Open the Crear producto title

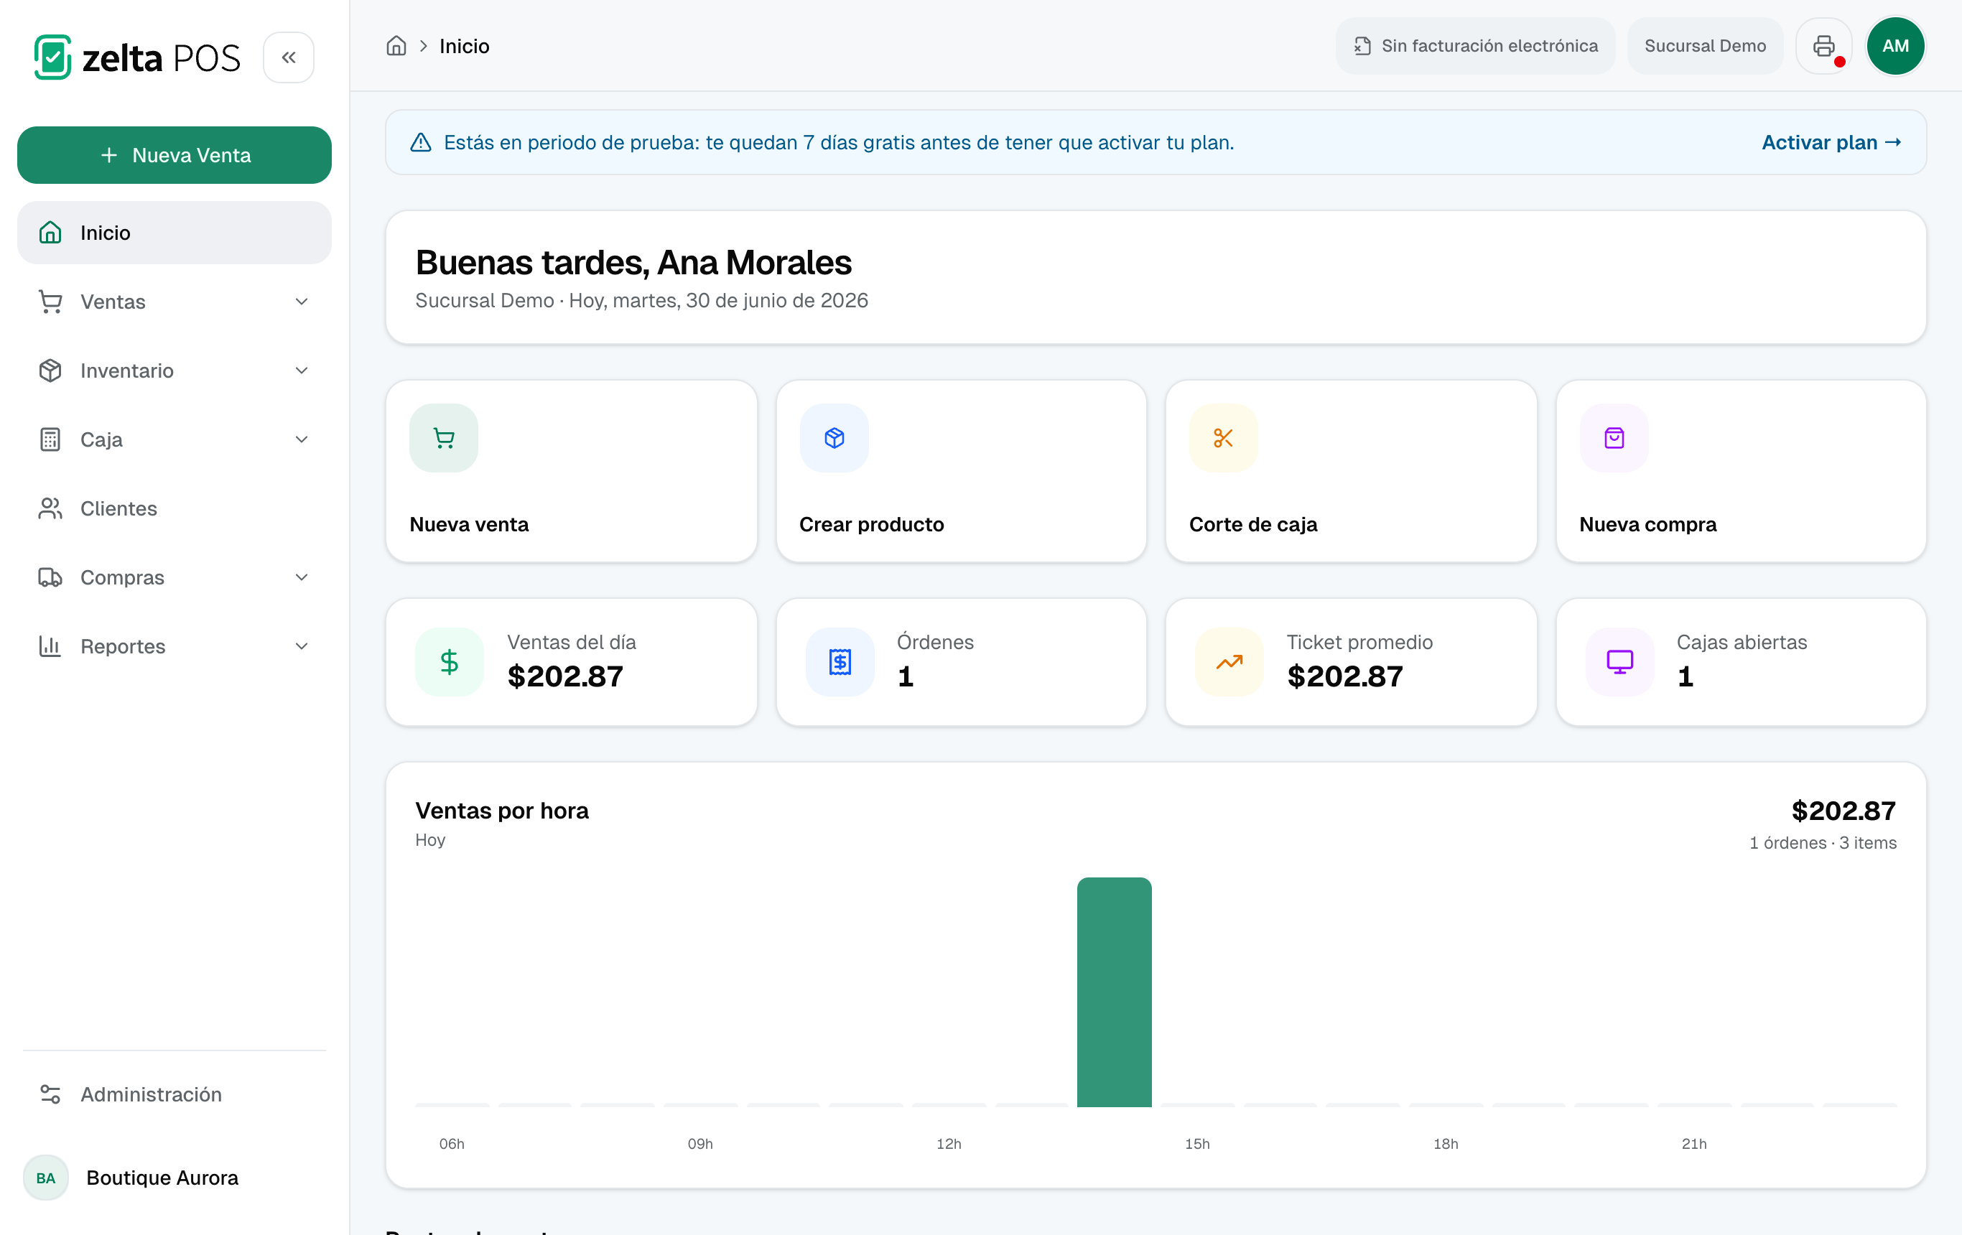click(x=872, y=525)
